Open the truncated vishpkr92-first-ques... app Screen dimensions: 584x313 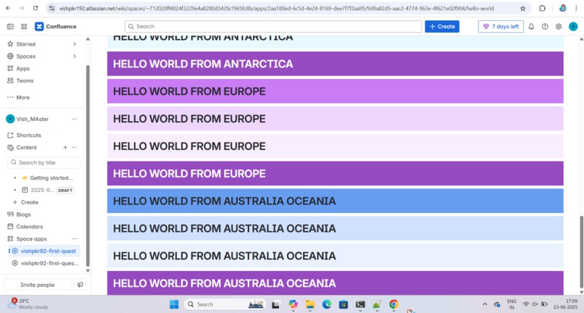click(x=49, y=263)
